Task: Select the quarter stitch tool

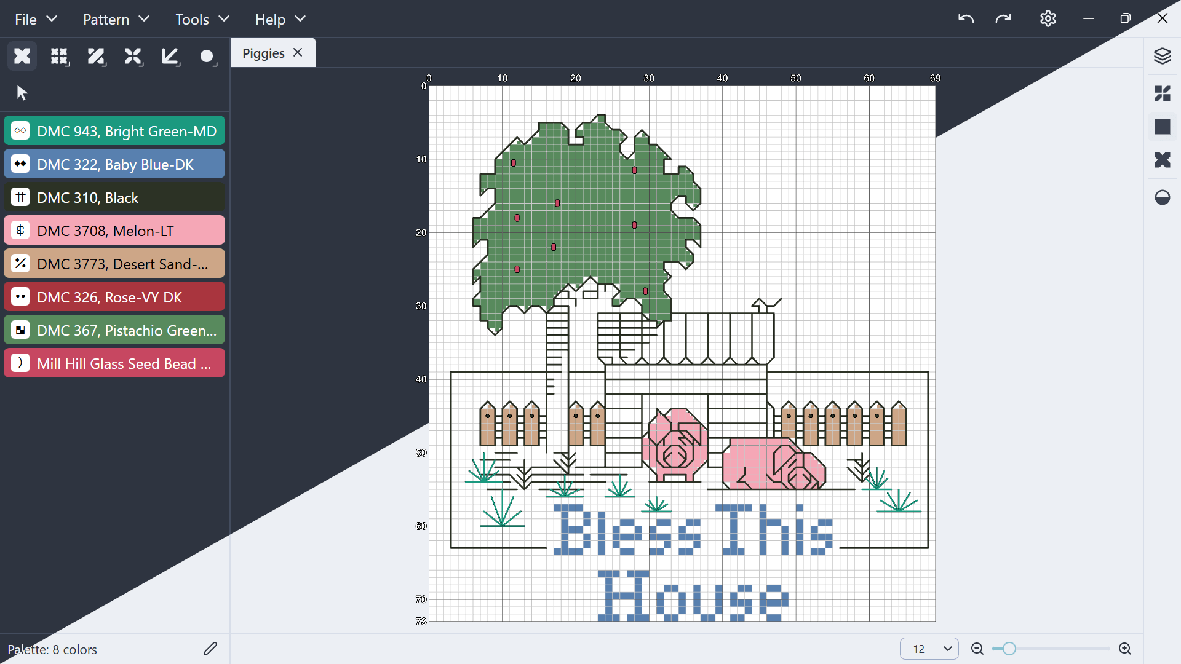Action: click(x=133, y=57)
